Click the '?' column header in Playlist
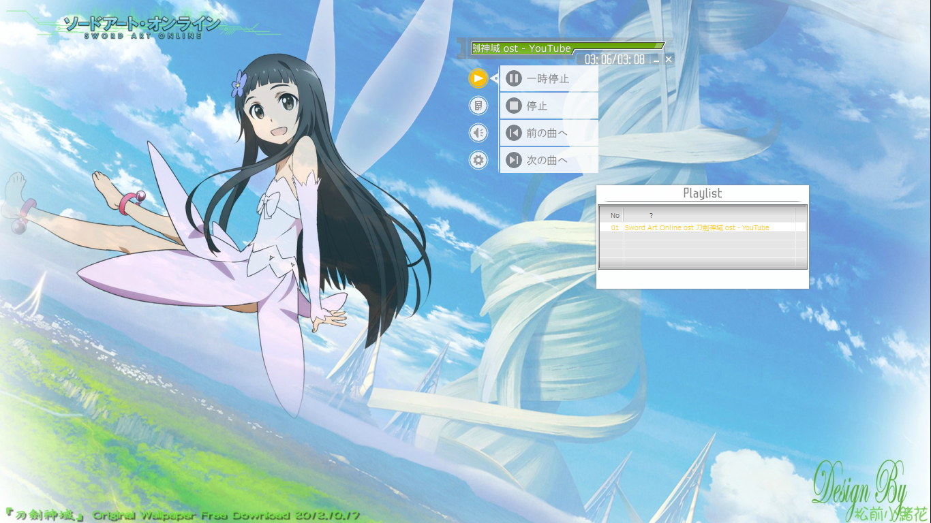The image size is (931, 523). point(651,215)
